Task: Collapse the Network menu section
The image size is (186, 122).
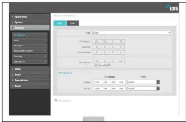Action: click(x=30, y=28)
